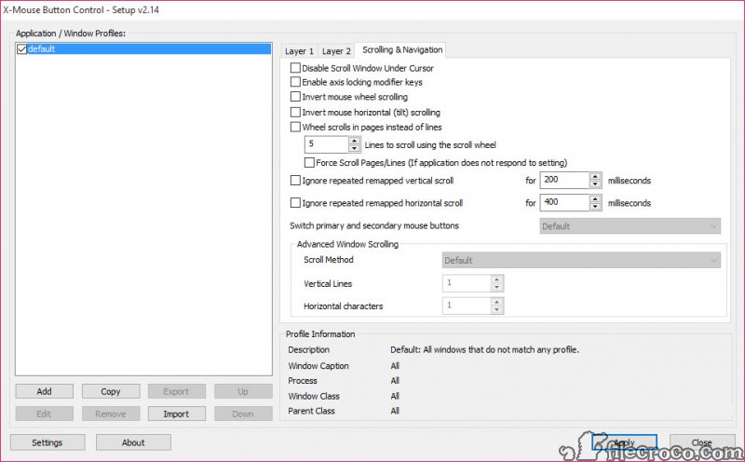Open the Settings dialog

tap(47, 442)
